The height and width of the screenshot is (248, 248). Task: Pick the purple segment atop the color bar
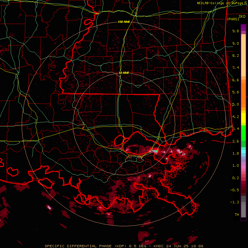click(243, 28)
